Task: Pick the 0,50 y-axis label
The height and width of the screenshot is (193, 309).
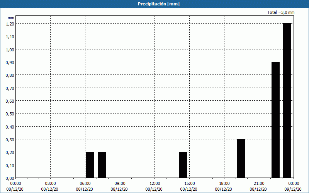Action: coord(10,114)
